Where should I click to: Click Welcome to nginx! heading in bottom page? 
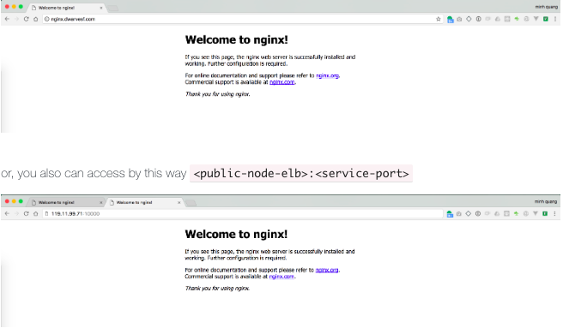236,235
